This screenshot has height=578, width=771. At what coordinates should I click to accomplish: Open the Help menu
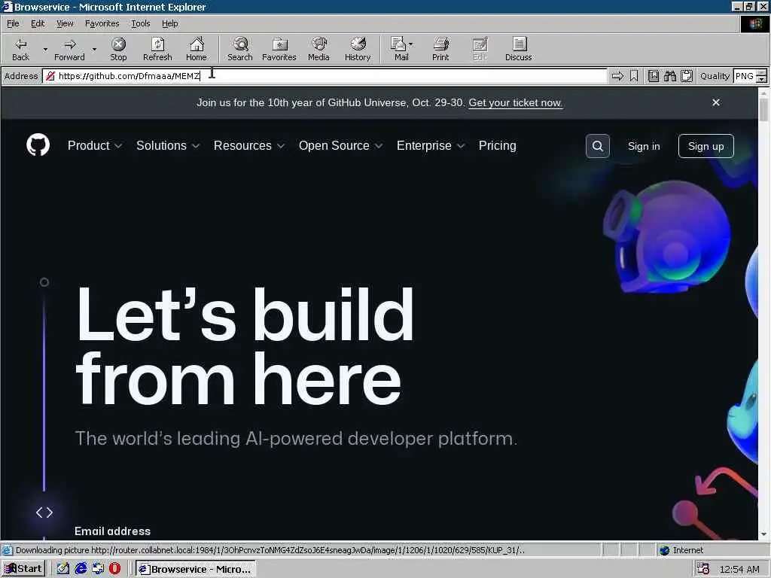pyautogui.click(x=170, y=23)
